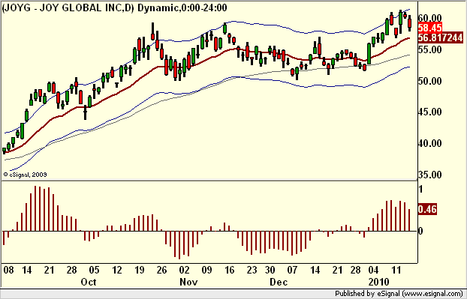Select the red 58.45 last price label
Image resolution: width=467 pixels, height=299 pixels.
429,28
